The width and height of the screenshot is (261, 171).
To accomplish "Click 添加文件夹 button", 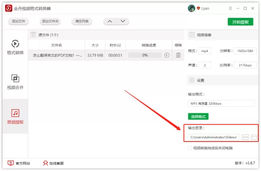I will point(50,21).
